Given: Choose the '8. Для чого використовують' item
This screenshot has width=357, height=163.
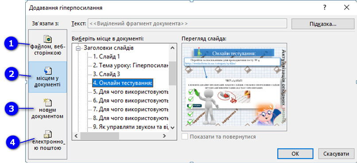Looking at the screenshot, I should (131, 118).
